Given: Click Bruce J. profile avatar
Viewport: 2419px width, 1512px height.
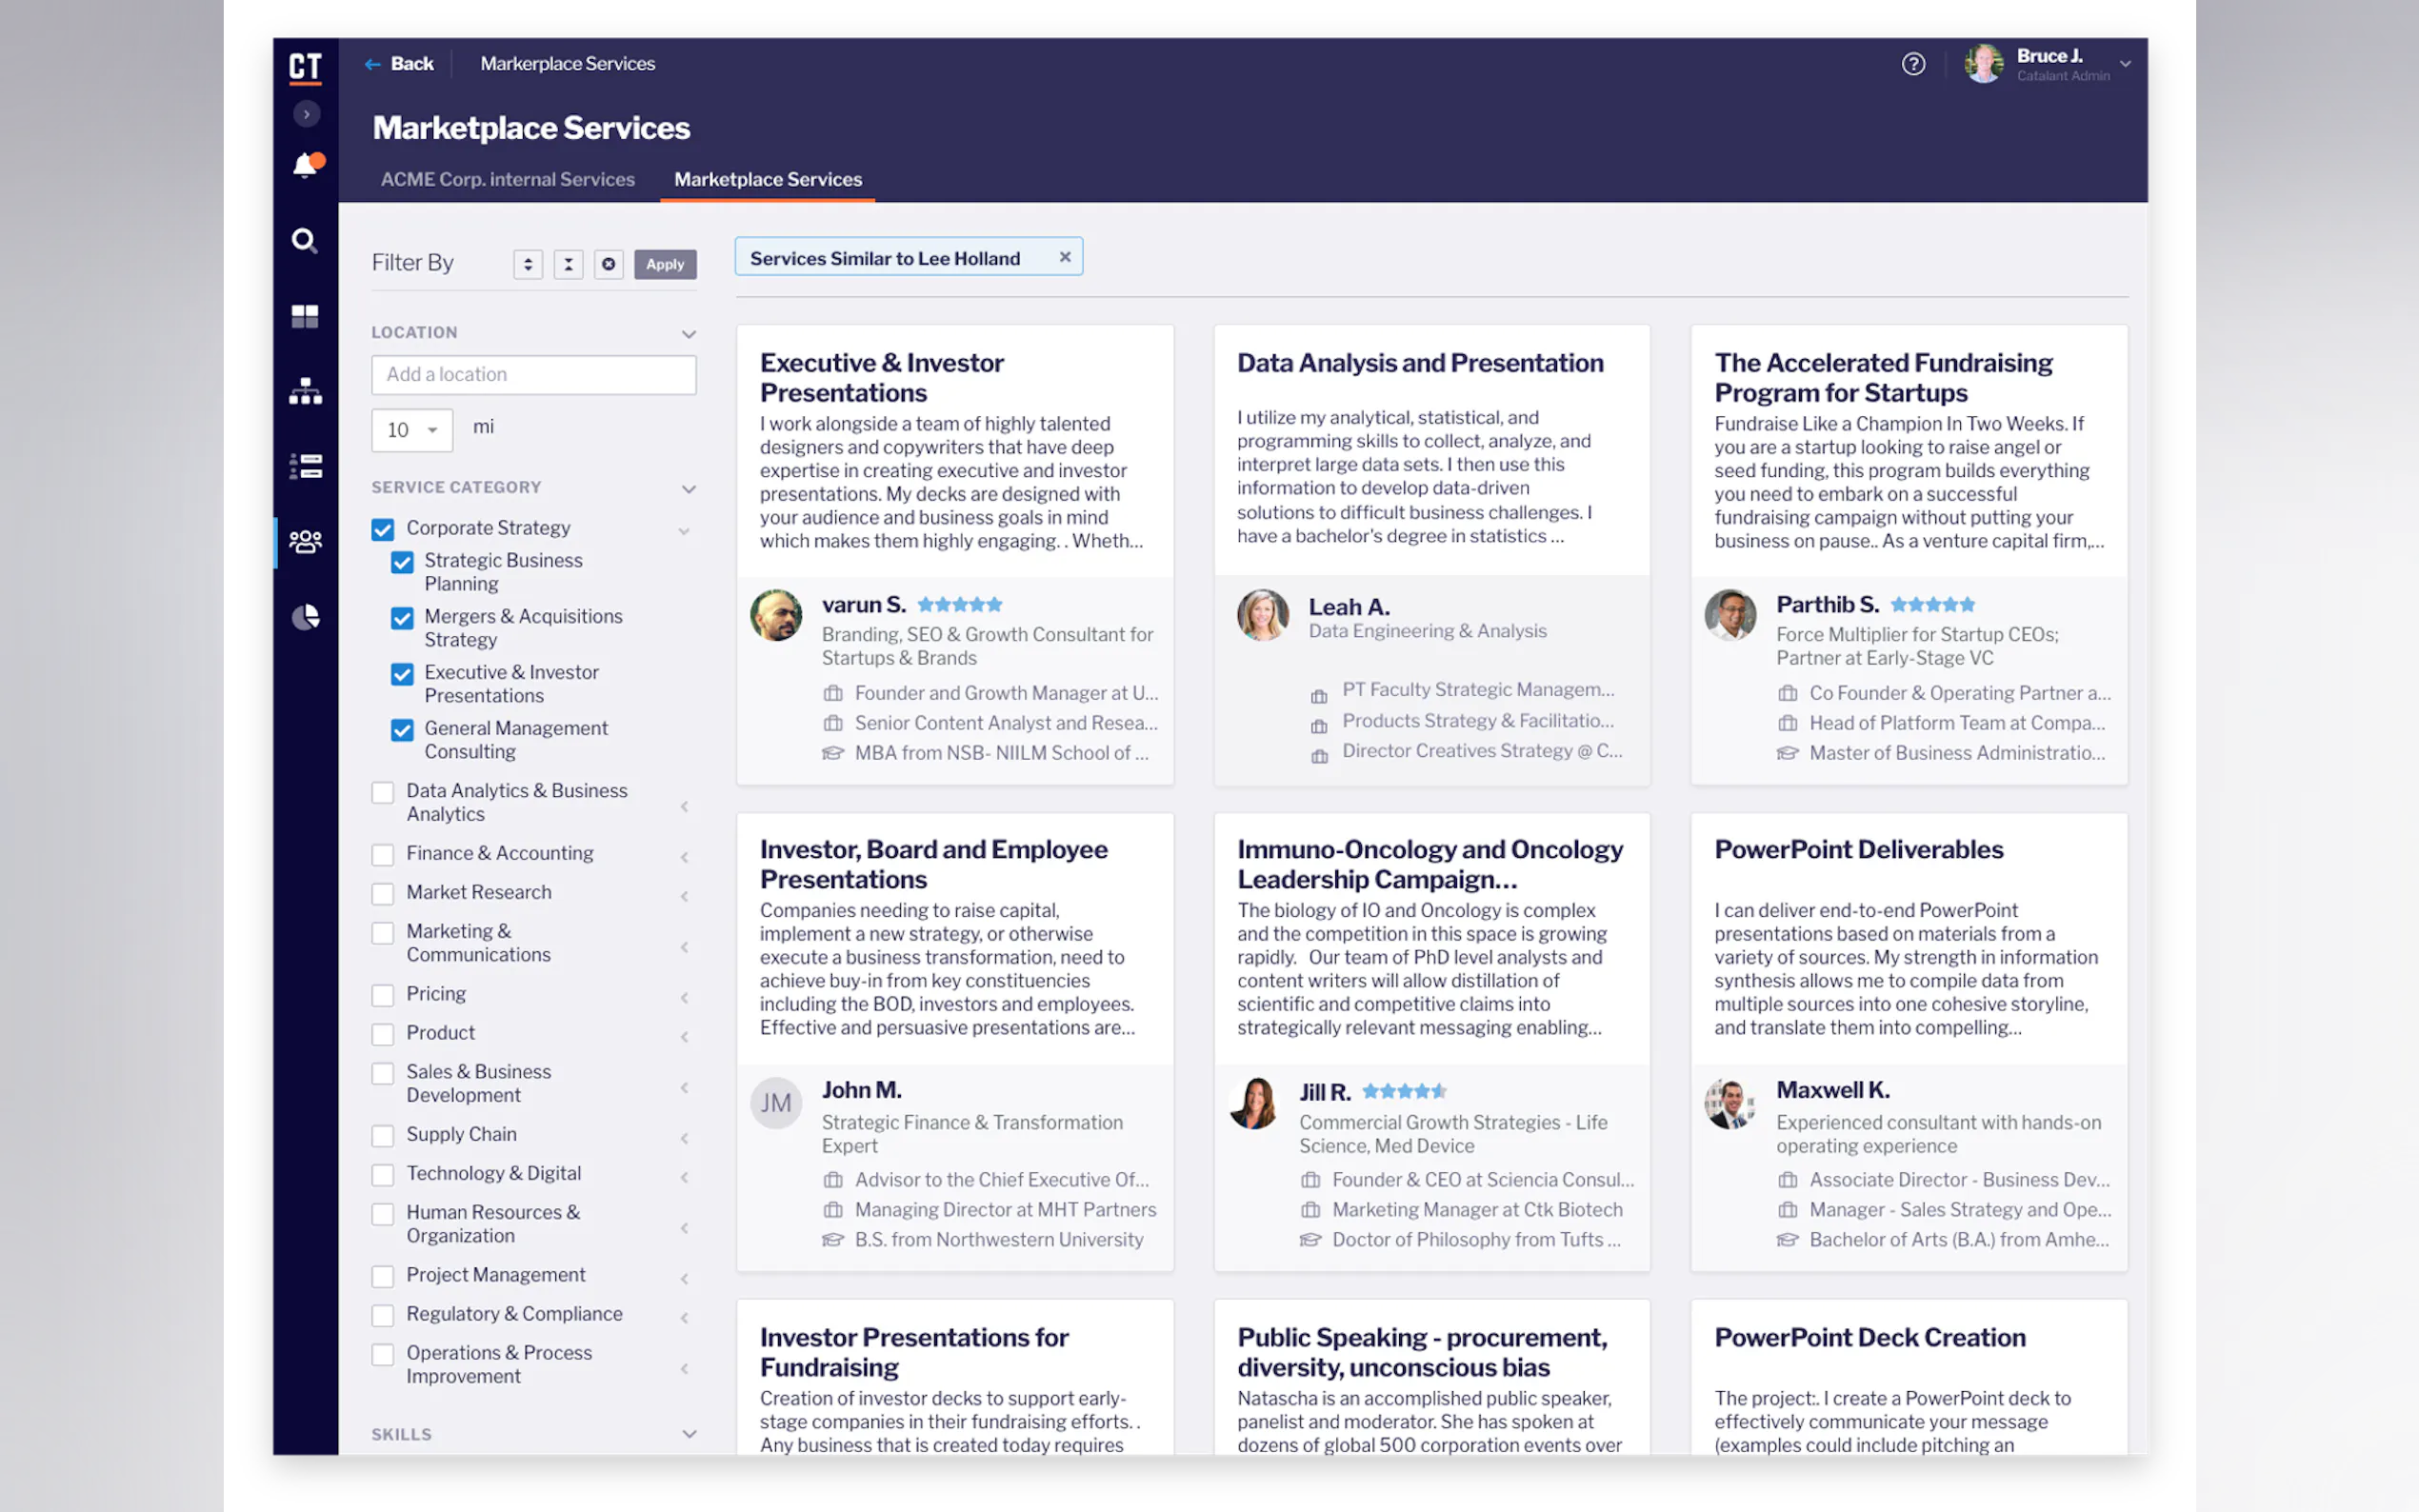Looking at the screenshot, I should [x=1983, y=64].
